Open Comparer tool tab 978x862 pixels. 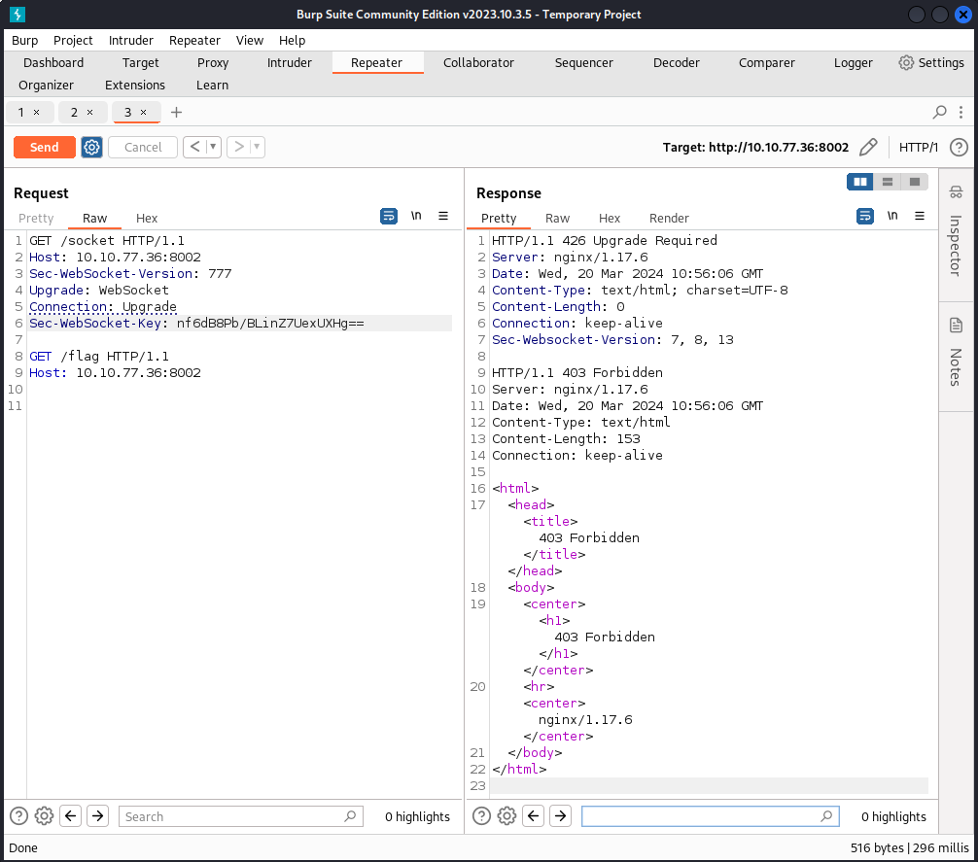[x=767, y=63]
